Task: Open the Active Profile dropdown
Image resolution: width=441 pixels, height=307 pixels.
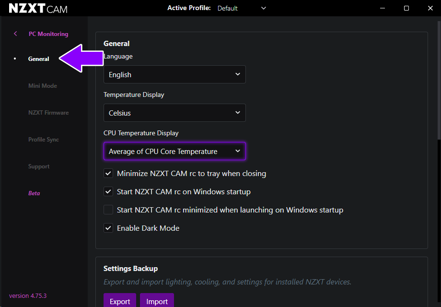Action: [263, 8]
